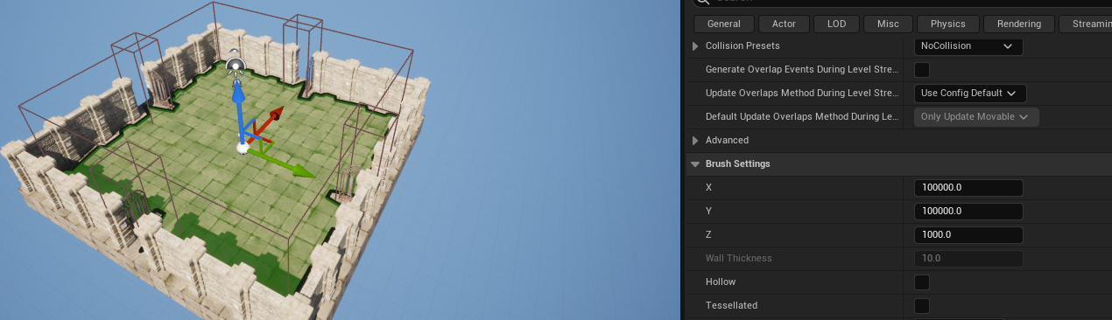The height and width of the screenshot is (320, 1112).
Task: Click the Brush Z value field
Action: coord(968,234)
